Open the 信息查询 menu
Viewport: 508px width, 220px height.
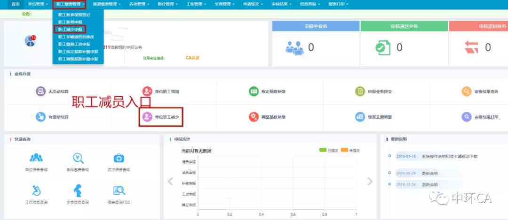(x=310, y=4)
